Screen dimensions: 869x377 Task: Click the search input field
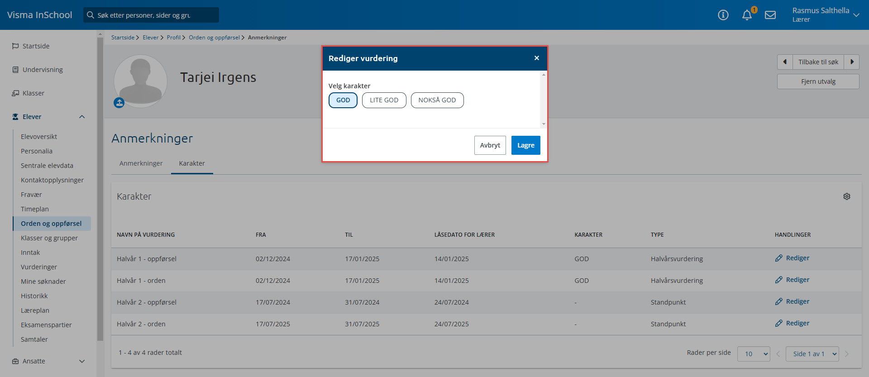pyautogui.click(x=152, y=15)
